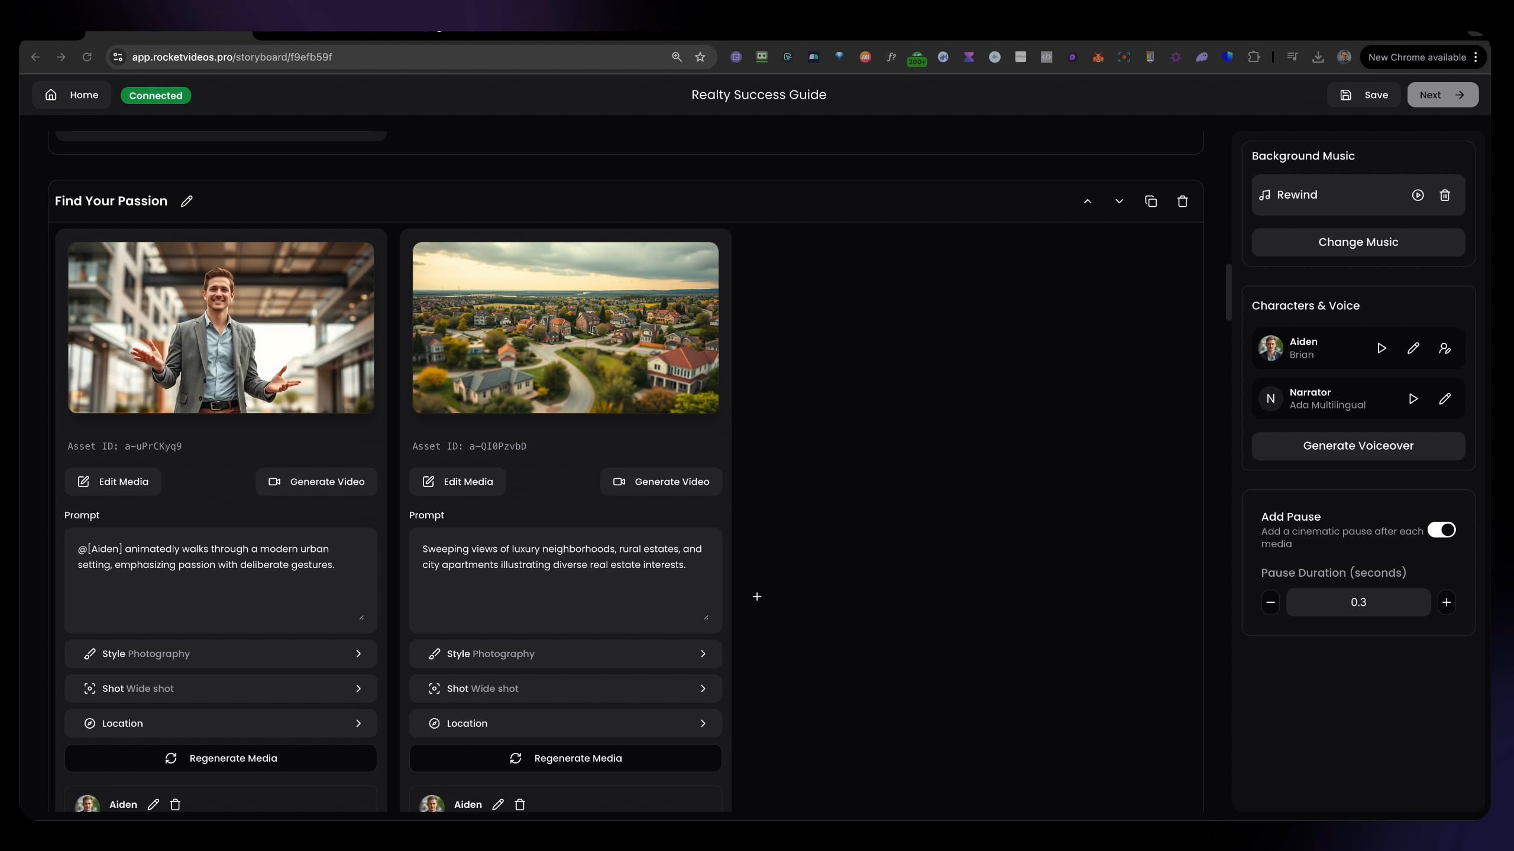Viewport: 1514px width, 851px height.
Task: Add new media with the plus icon
Action: click(x=757, y=597)
